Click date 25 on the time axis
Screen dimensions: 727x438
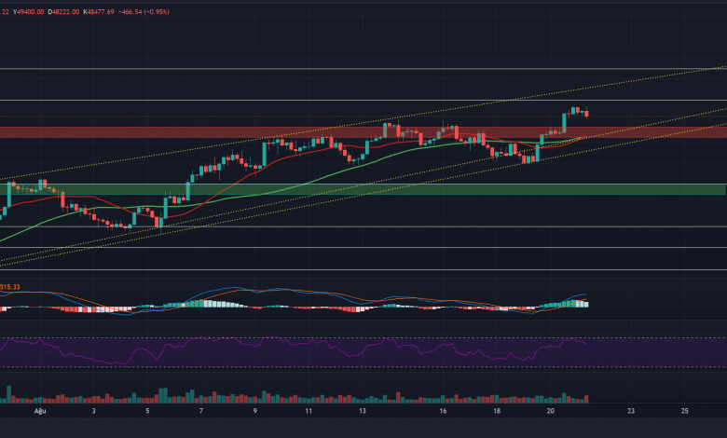(685, 409)
